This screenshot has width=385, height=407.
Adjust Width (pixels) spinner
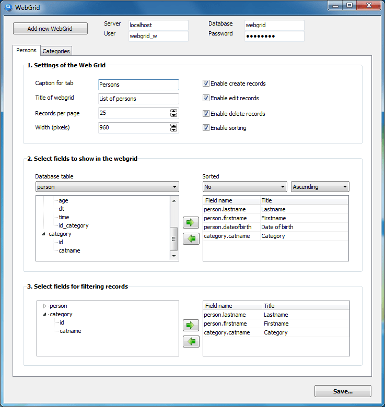(x=173, y=127)
